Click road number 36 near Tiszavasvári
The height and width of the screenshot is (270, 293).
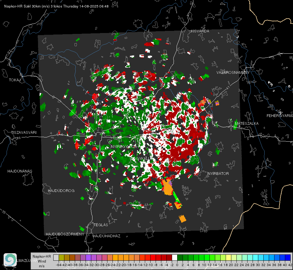[x=19, y=138]
